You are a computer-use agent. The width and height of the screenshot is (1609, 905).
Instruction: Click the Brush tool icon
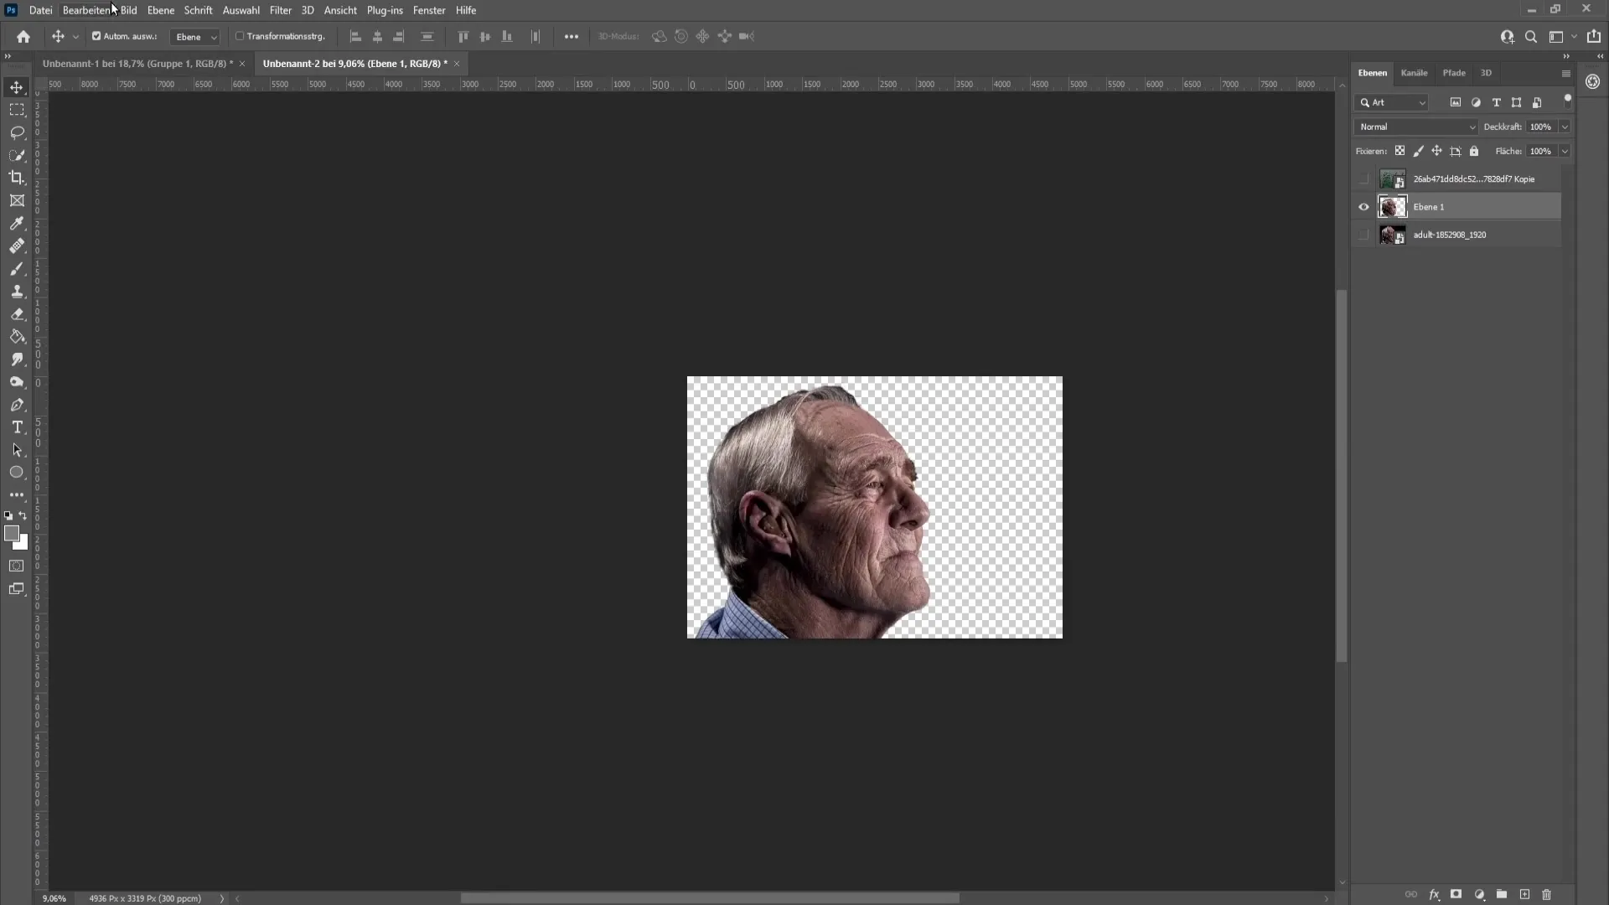coord(17,267)
